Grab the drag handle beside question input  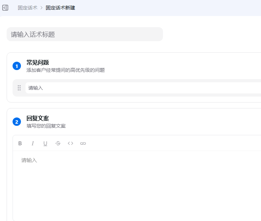(x=19, y=88)
